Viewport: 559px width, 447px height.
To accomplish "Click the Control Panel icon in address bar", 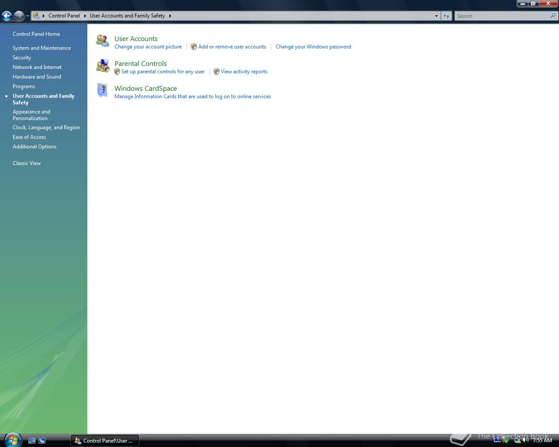I will point(36,16).
